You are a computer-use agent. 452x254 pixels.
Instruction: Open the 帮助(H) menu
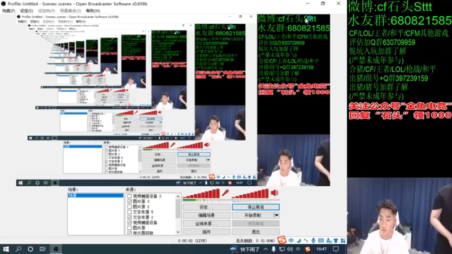pyautogui.click(x=93, y=11)
